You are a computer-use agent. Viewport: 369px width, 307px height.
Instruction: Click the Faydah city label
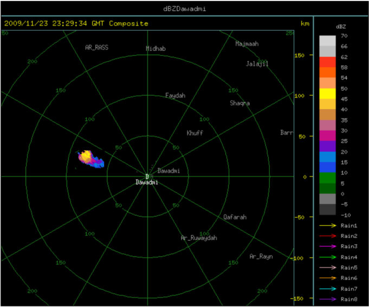176,96
